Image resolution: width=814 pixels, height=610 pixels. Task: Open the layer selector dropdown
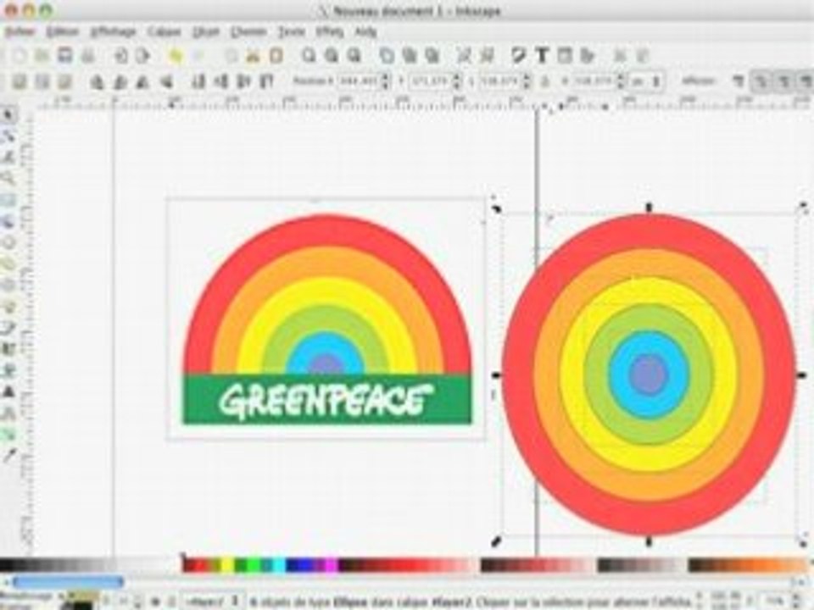pyautogui.click(x=214, y=602)
